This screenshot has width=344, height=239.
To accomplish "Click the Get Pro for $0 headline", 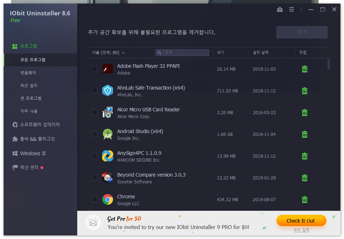I will click(124, 219).
